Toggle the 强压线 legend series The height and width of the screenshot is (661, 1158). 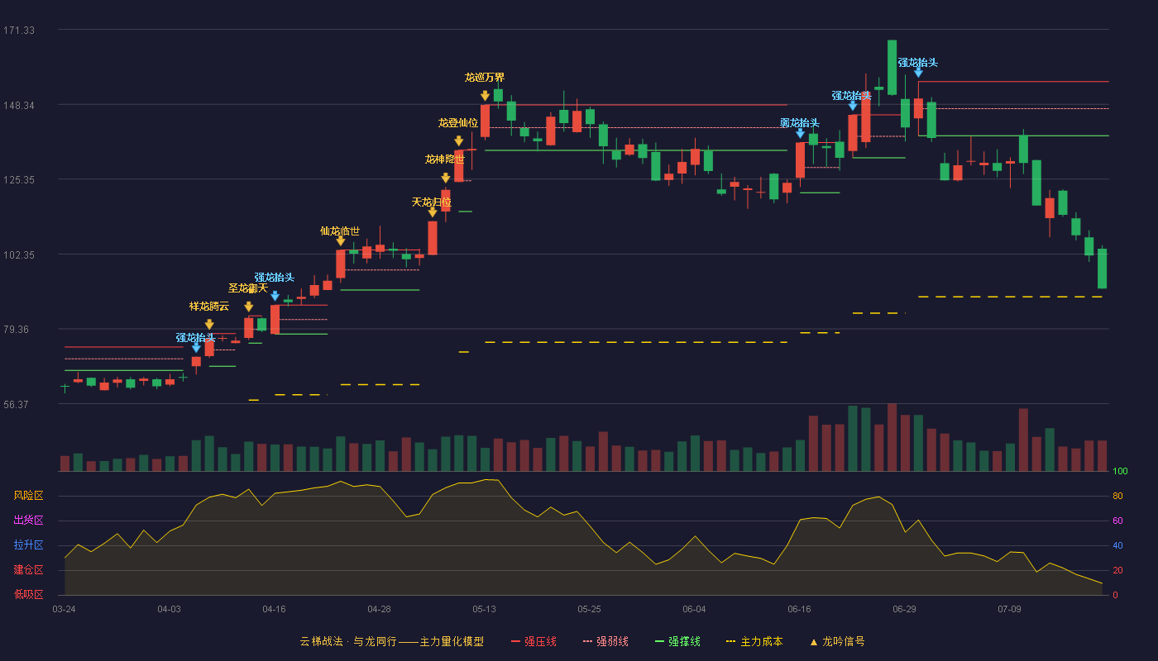point(534,641)
